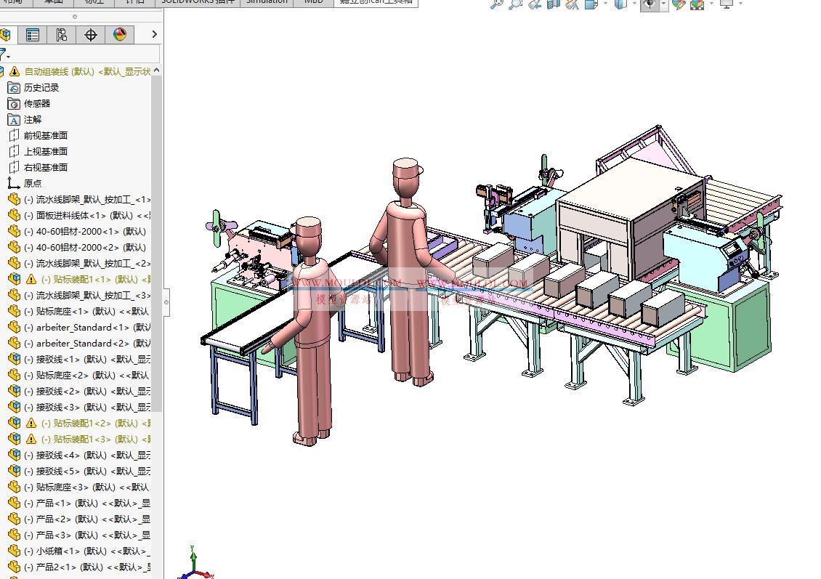This screenshot has height=579, width=821.
Task: Activate the Zoom to Area tool
Action: point(514,5)
